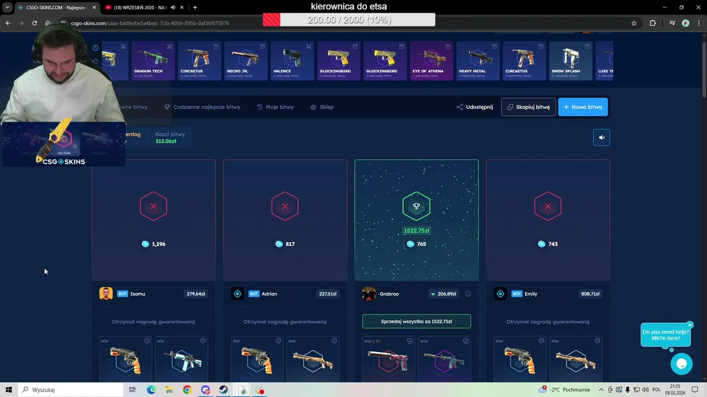Open Steam from the taskbar

pos(223,390)
